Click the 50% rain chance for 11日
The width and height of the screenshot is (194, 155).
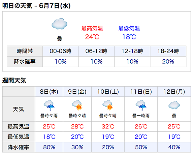(x=141, y=147)
